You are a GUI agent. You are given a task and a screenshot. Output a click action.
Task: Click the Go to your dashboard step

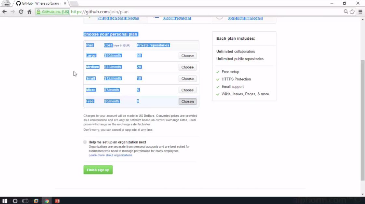[245, 19]
